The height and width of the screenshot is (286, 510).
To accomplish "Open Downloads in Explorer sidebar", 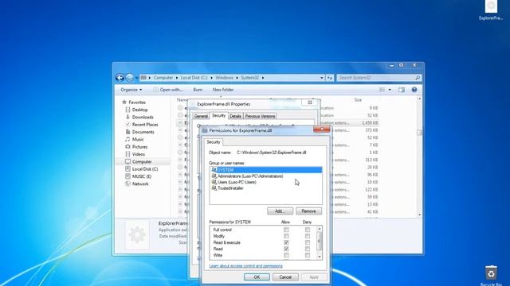I will [x=143, y=117].
